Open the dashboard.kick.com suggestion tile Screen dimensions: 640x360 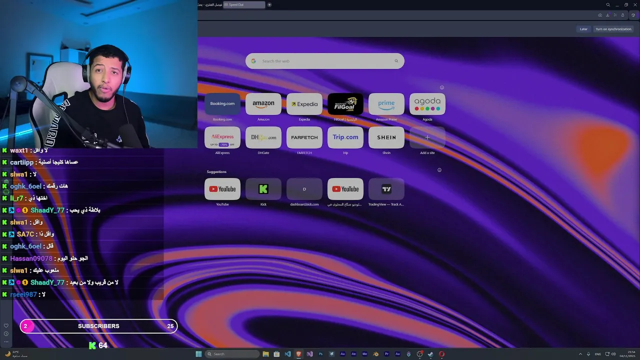(x=304, y=189)
